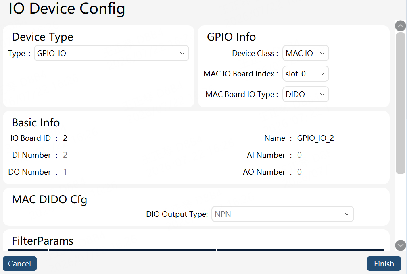This screenshot has width=407, height=274.
Task: Click the MAC DIDO Cfg heading
Action: pyautogui.click(x=49, y=200)
